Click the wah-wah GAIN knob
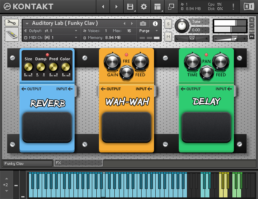The width and height of the screenshot is (258, 199). click(x=112, y=62)
